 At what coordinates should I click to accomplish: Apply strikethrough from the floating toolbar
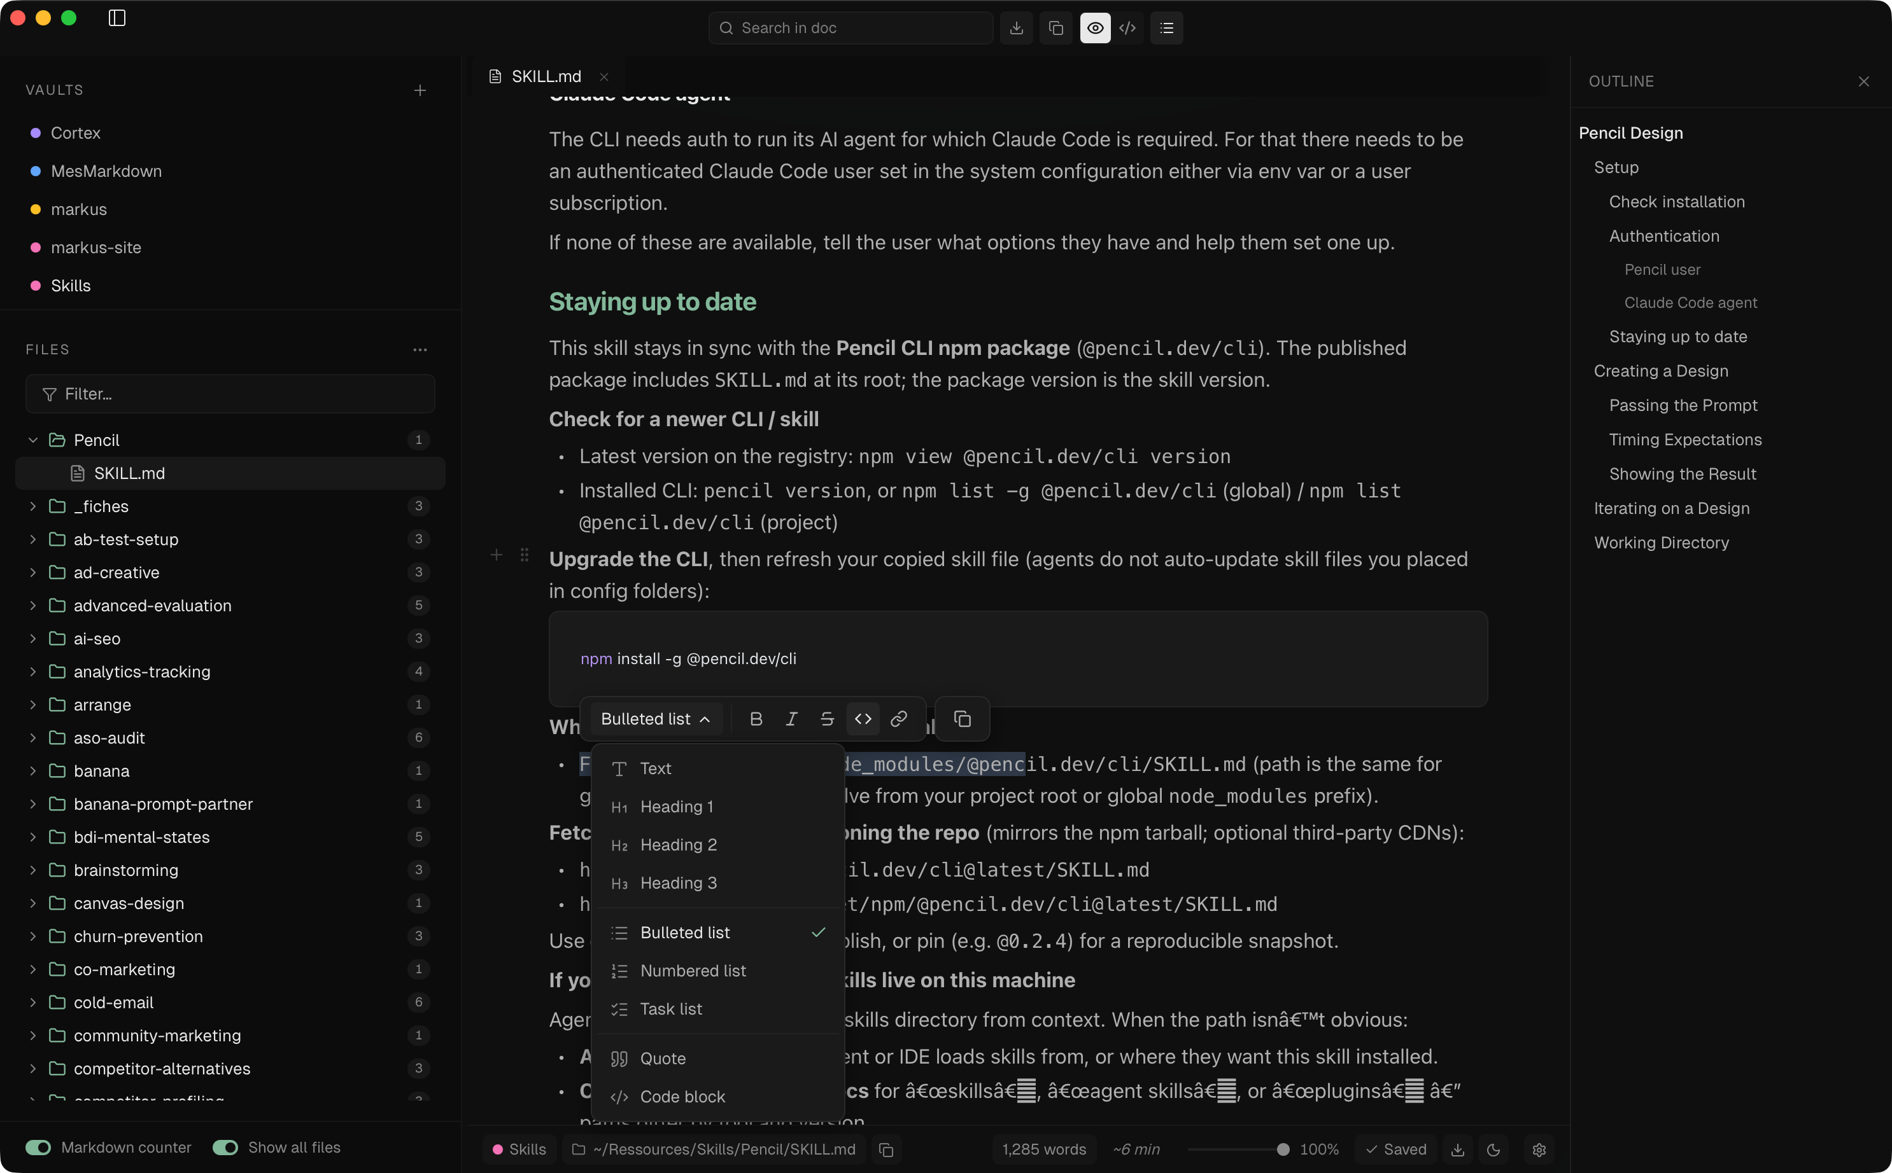[x=828, y=719]
